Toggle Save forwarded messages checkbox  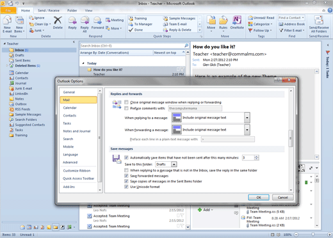point(126,176)
